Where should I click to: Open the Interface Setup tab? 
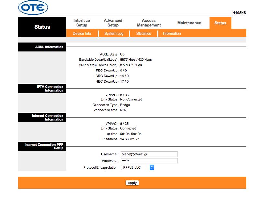[x=82, y=23]
